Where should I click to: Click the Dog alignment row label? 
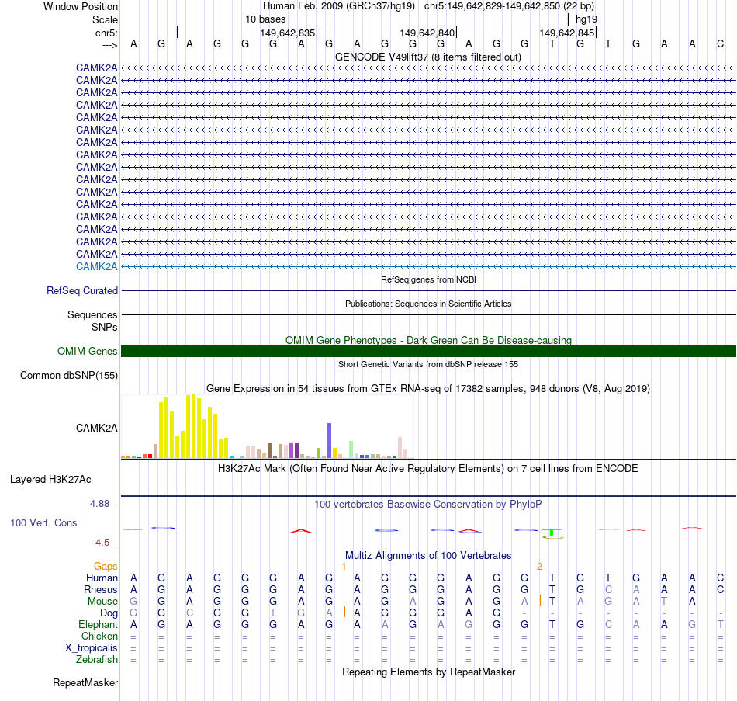109,613
